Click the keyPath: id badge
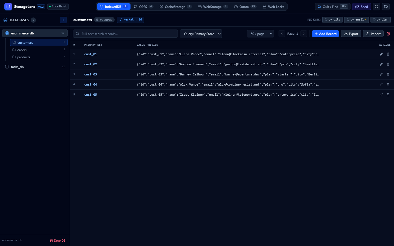Screen dimensions: 394x246 click(131, 20)
